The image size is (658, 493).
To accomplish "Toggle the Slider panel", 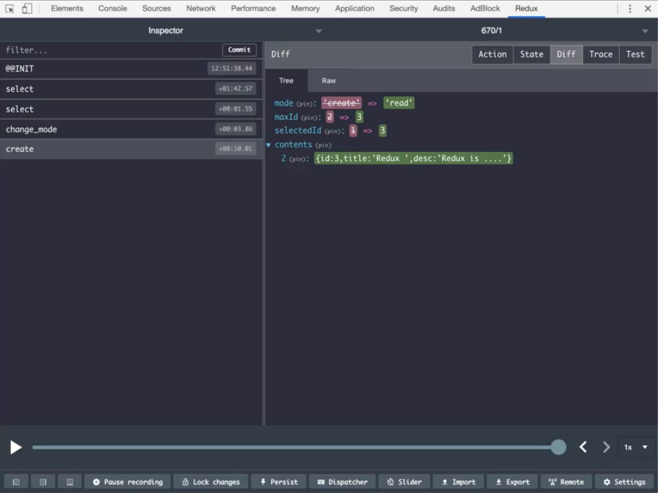I will (405, 482).
